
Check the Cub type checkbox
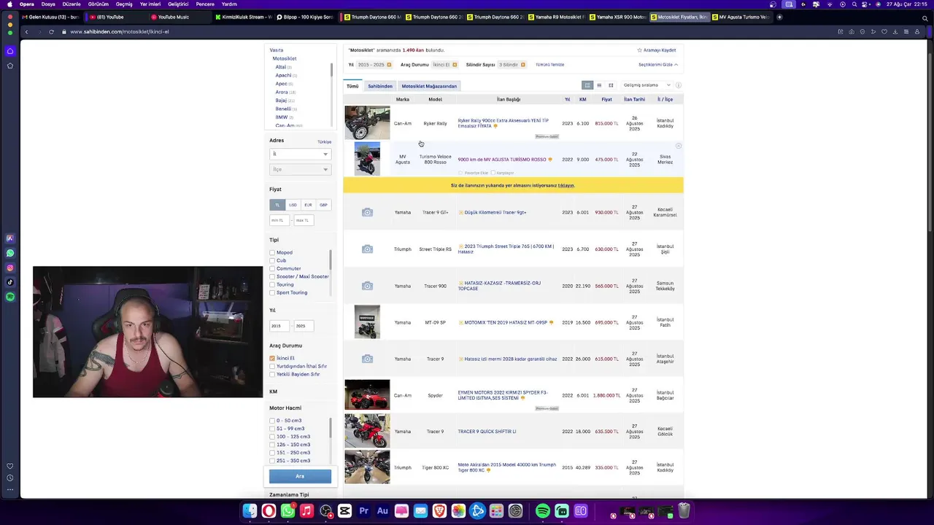click(x=272, y=260)
